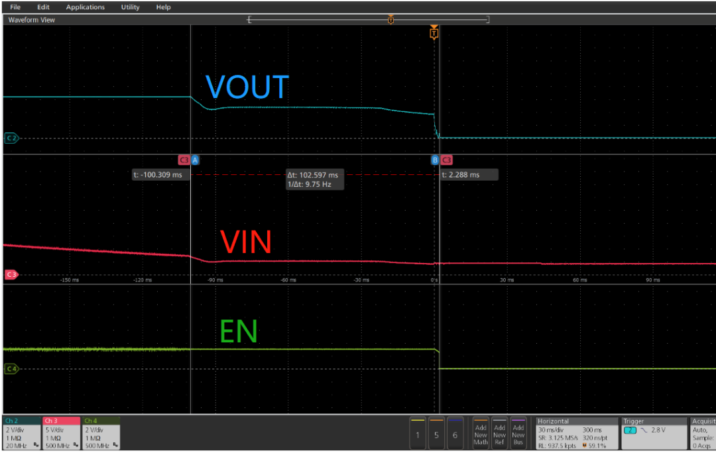Screen dimensions: 716x453
Task: Select the C2 waveform handle for VOUT
Action: 11,138
